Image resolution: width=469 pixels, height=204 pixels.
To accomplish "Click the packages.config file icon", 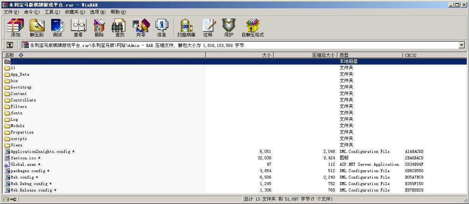I will point(7,171).
